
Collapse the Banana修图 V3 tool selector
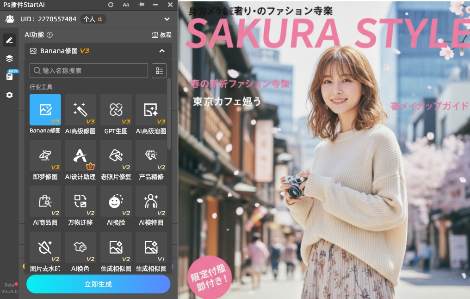[x=162, y=51]
